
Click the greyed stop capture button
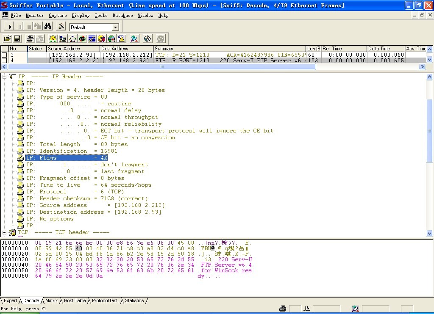[x=29, y=27]
